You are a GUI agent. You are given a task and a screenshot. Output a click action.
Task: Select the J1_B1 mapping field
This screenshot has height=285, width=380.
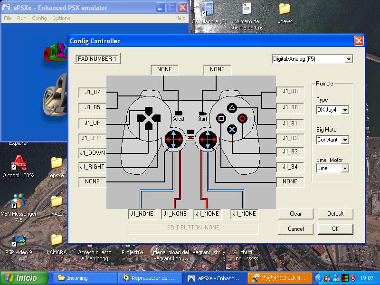[290, 123]
